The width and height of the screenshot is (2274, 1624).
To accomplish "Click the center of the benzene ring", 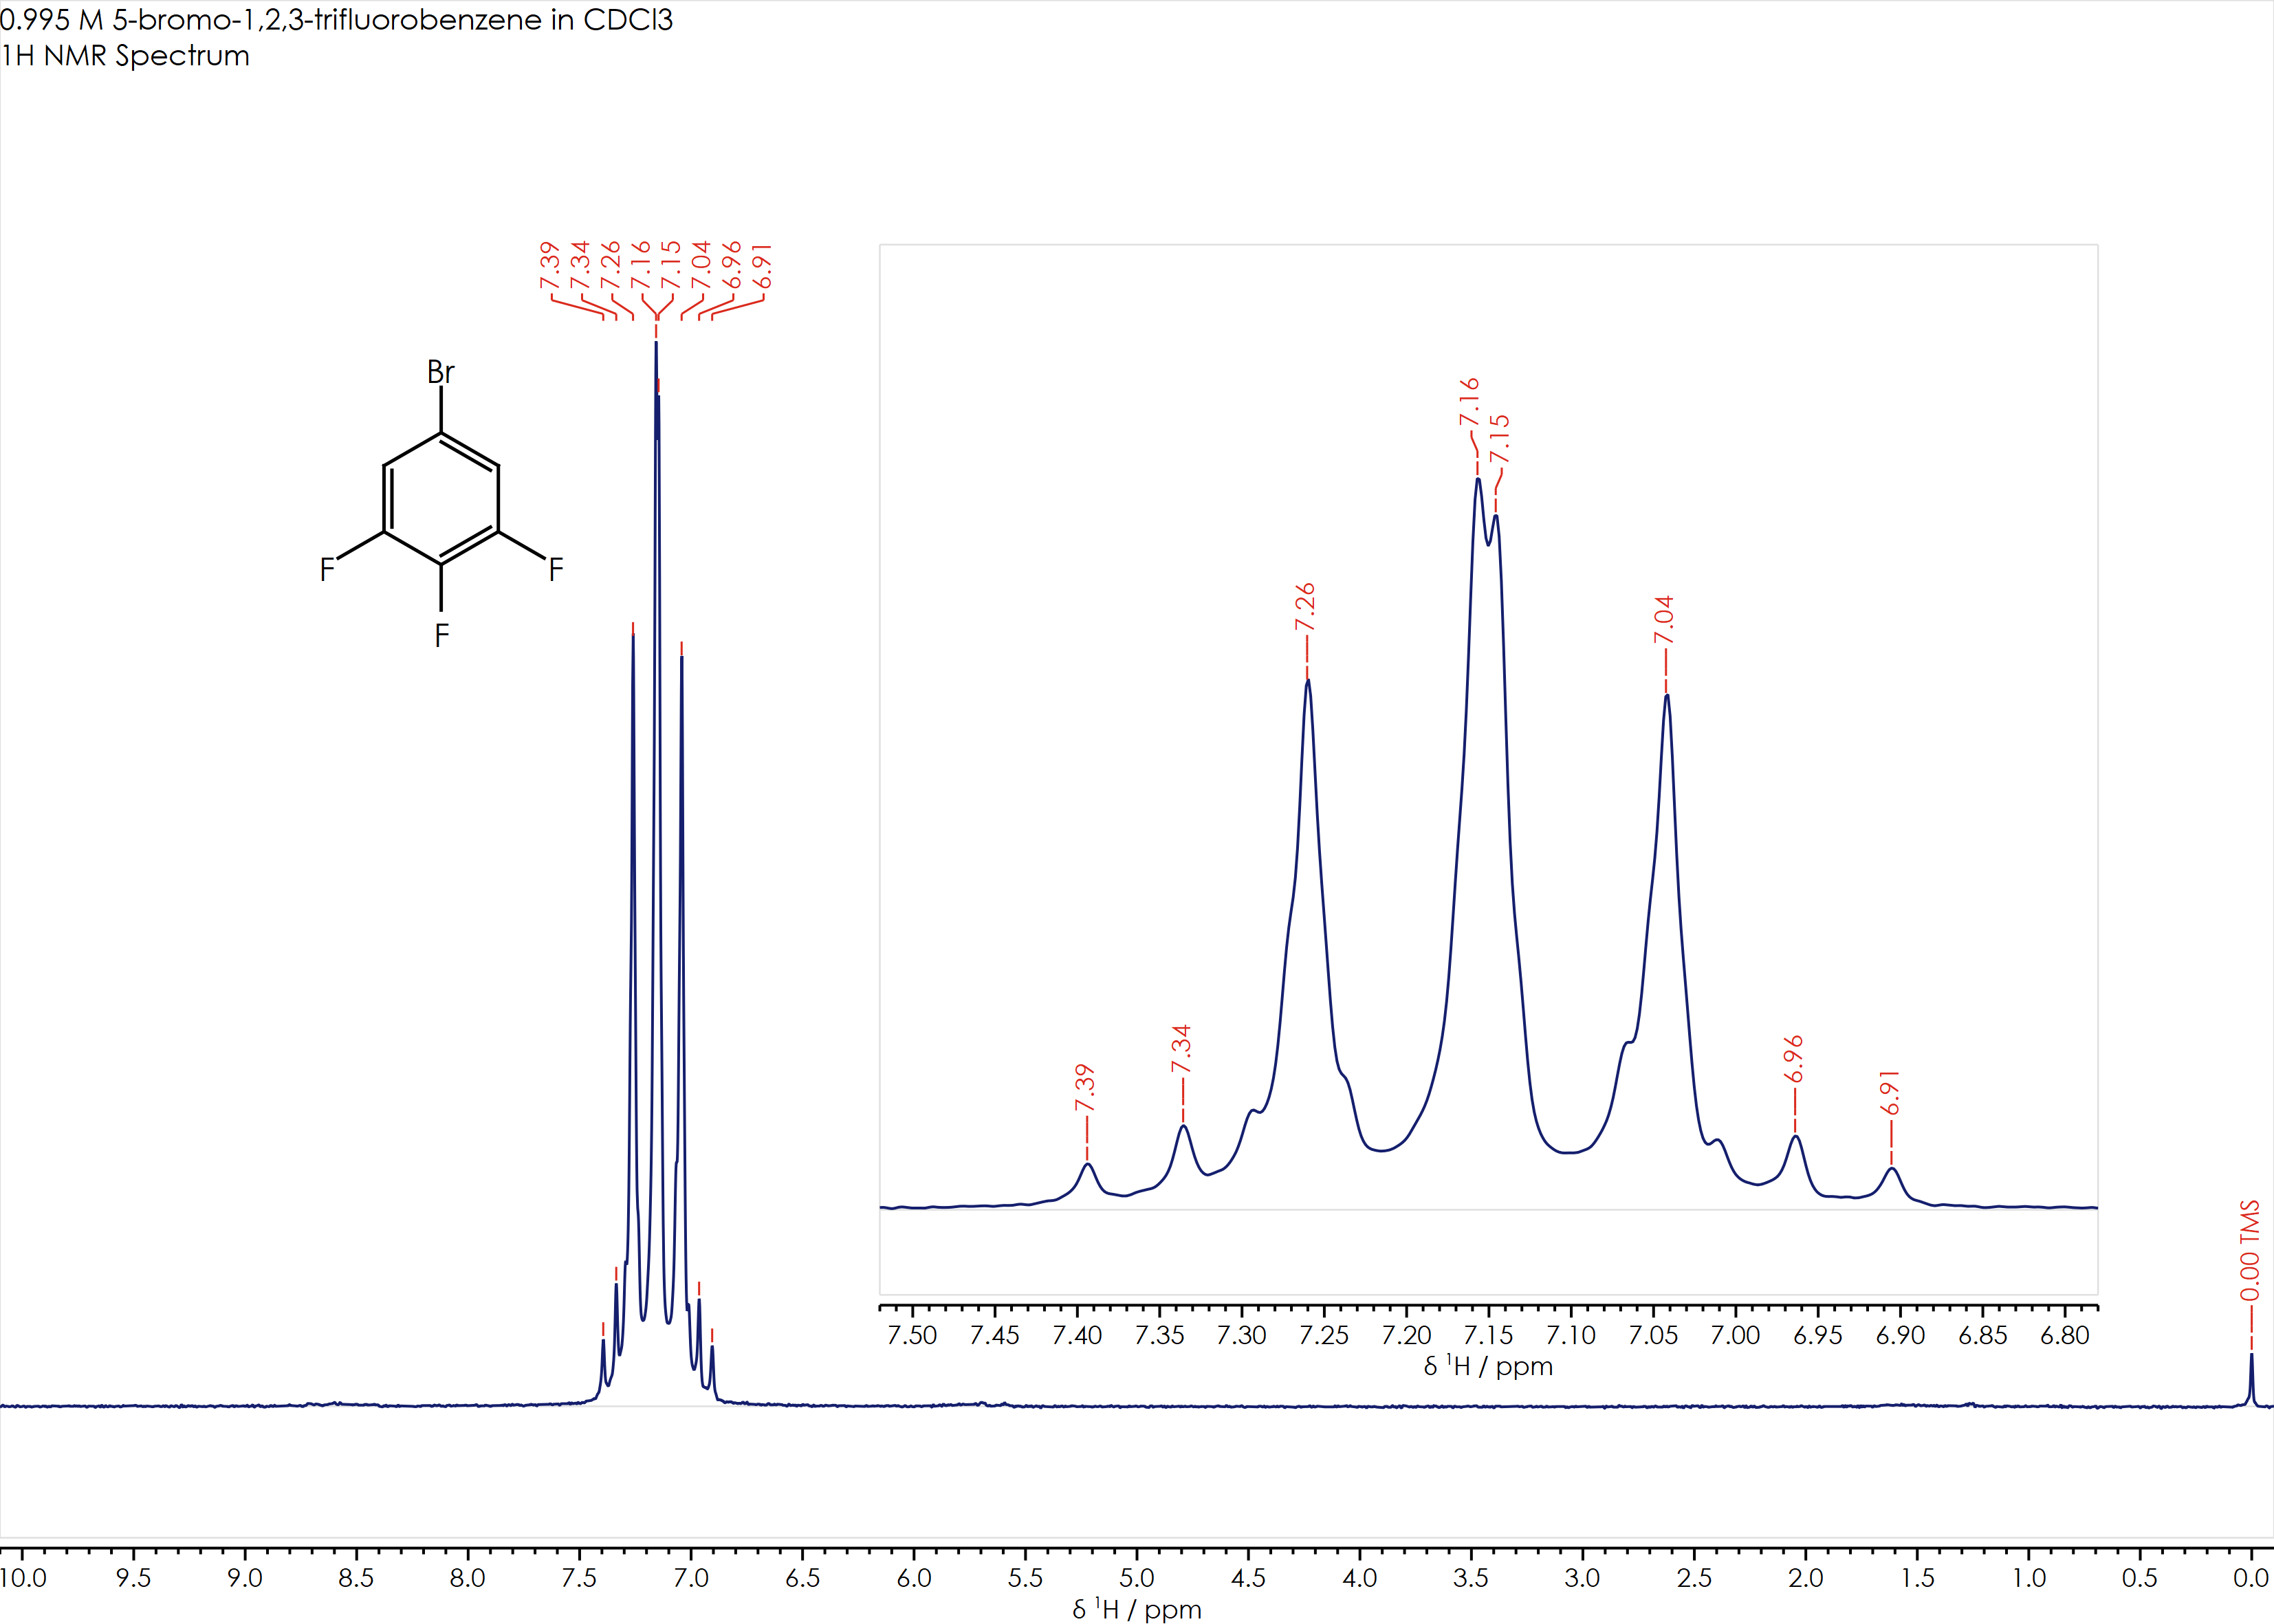I will (441, 499).
